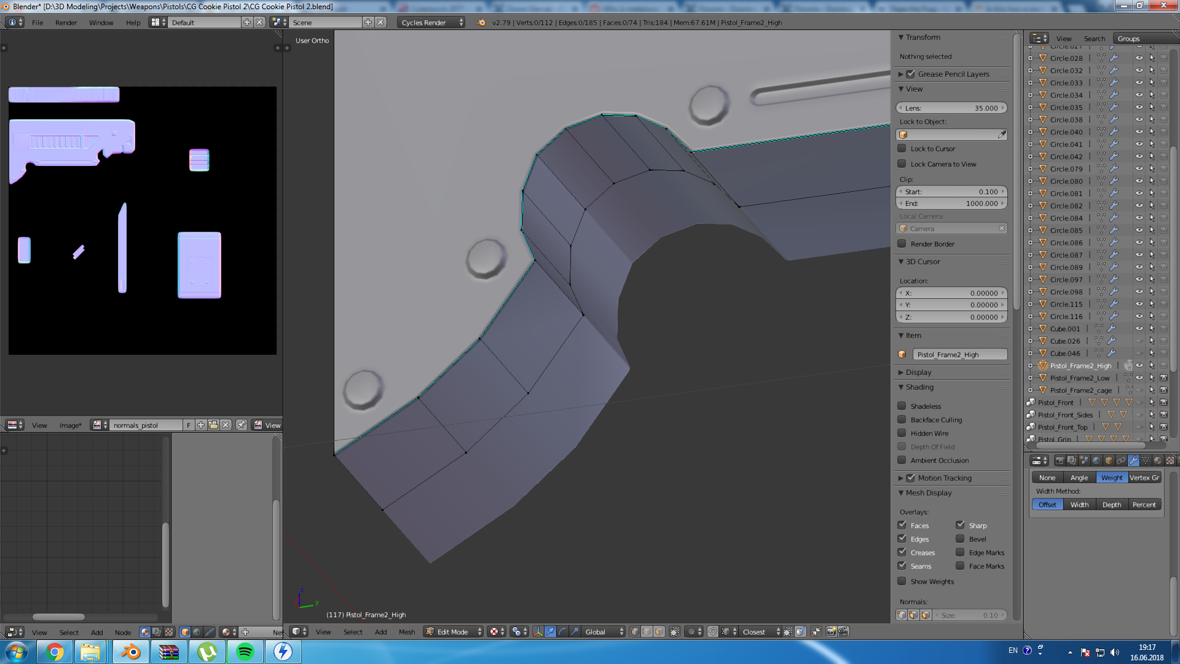Hide Circle.028 with its eye icon

1139,58
